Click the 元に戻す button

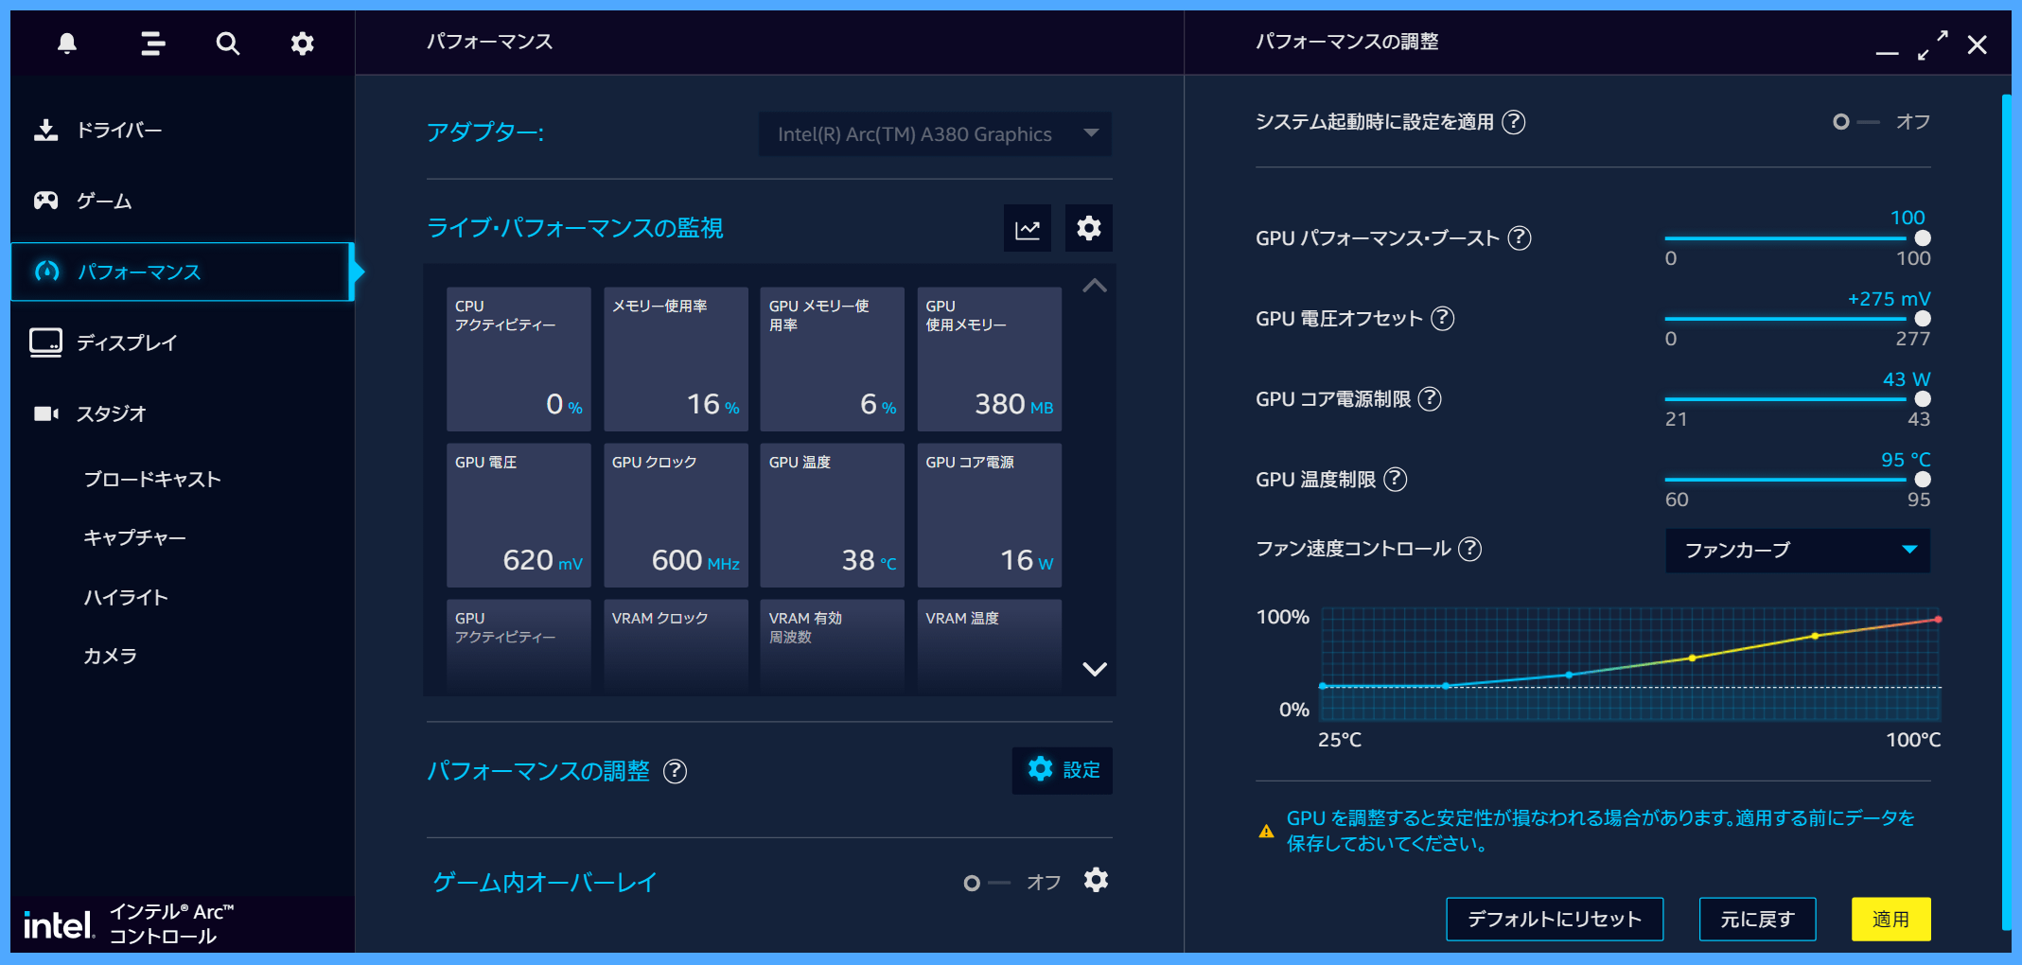pyautogui.click(x=1758, y=920)
